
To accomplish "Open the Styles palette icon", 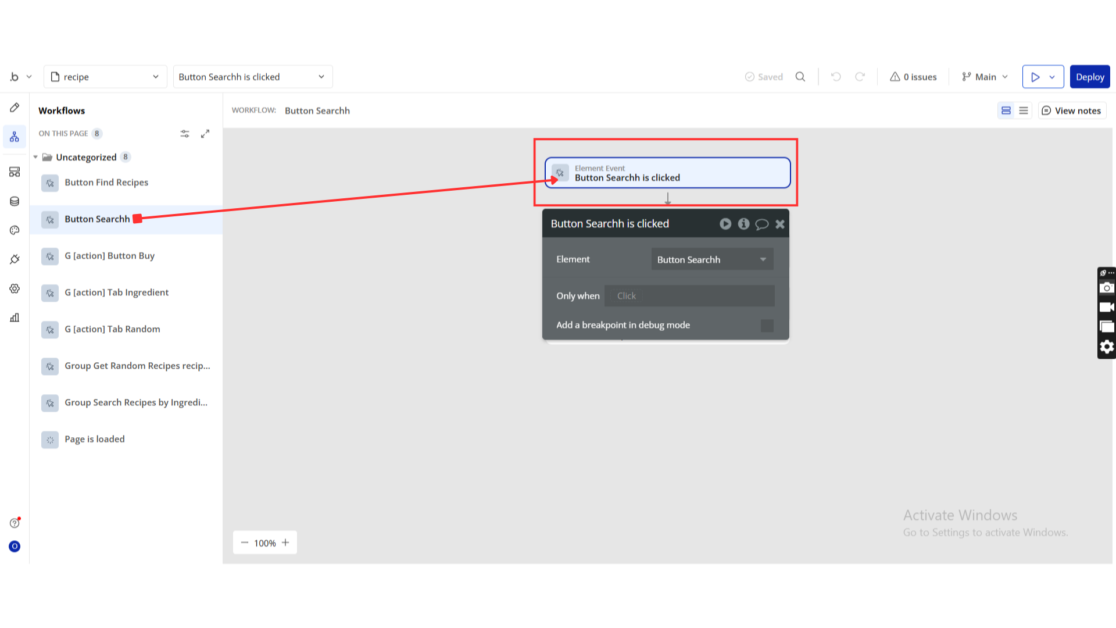I will (x=15, y=230).
